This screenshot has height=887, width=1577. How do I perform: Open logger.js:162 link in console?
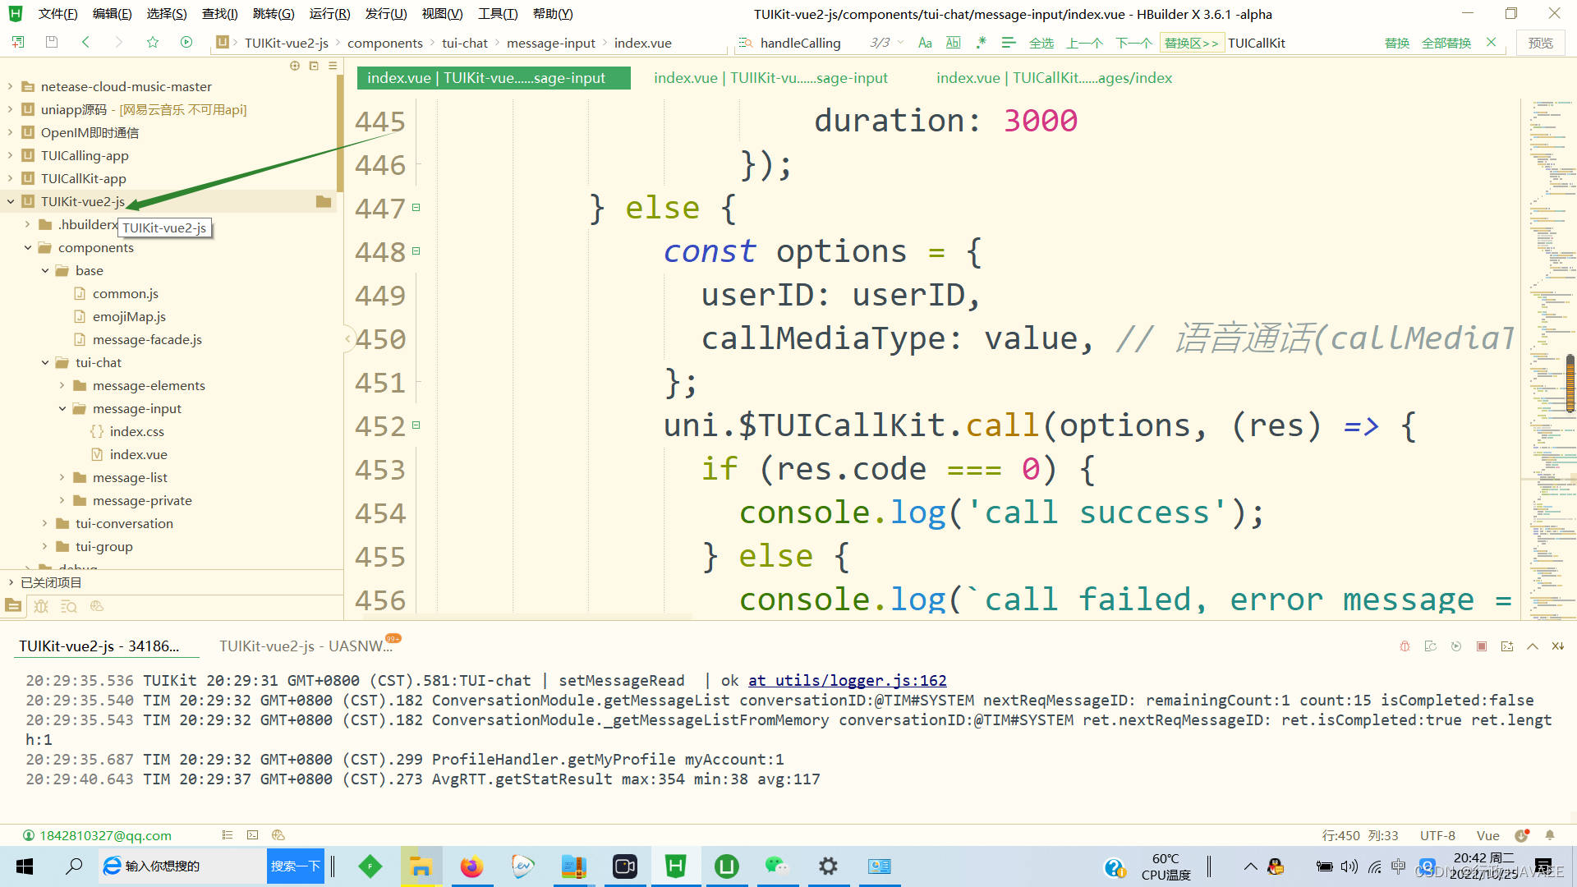[x=847, y=680]
